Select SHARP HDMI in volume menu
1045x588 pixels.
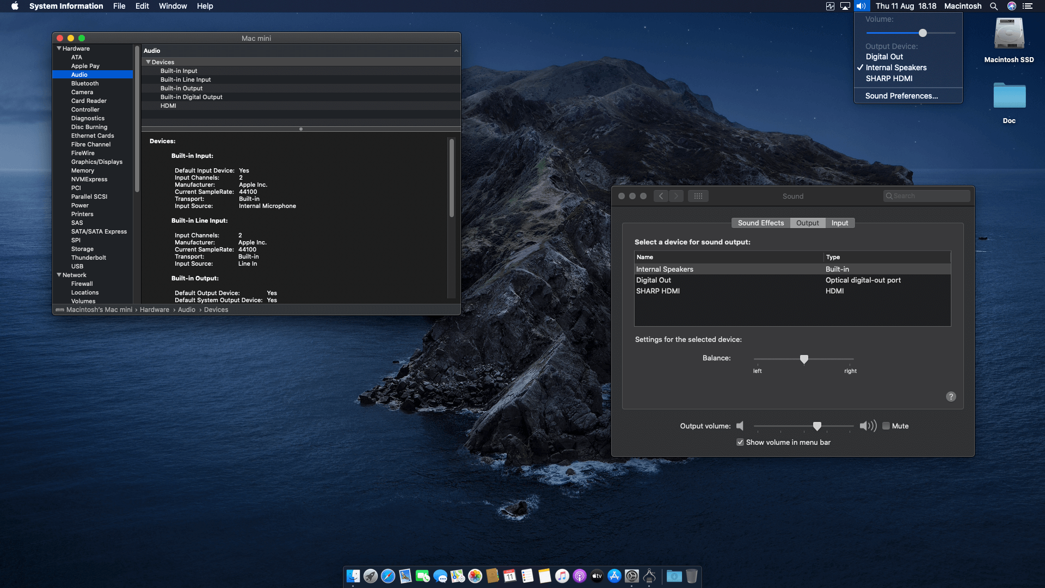pyautogui.click(x=889, y=78)
